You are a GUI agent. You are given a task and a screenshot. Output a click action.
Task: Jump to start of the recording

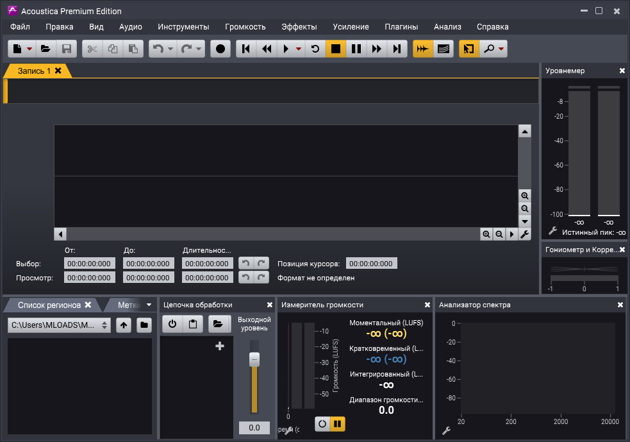pyautogui.click(x=246, y=49)
